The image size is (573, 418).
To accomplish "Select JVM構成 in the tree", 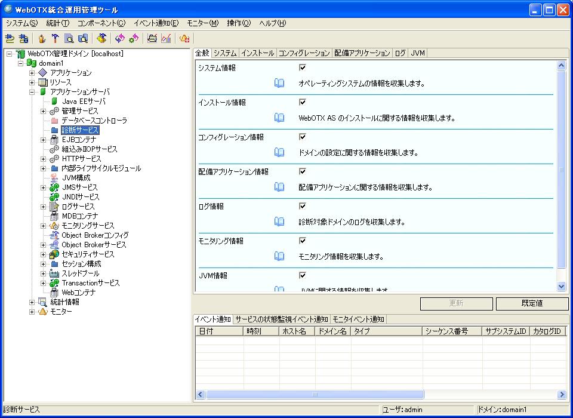I will click(76, 178).
